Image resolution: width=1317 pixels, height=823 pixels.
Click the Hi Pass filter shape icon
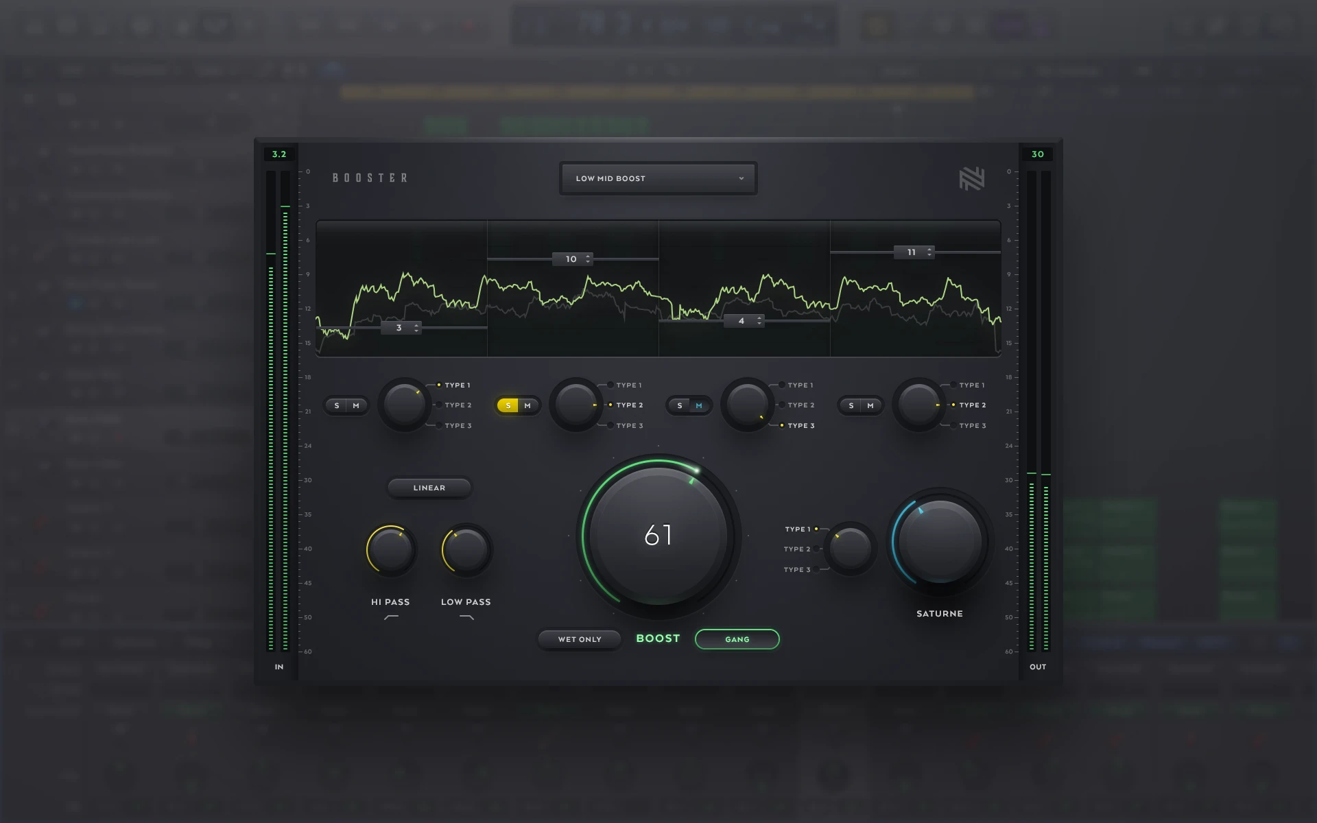point(391,617)
